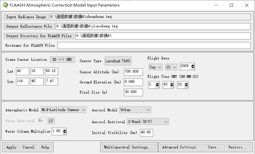Click the Restore parameters button
This screenshot has height=154, width=255.
coord(238,147)
